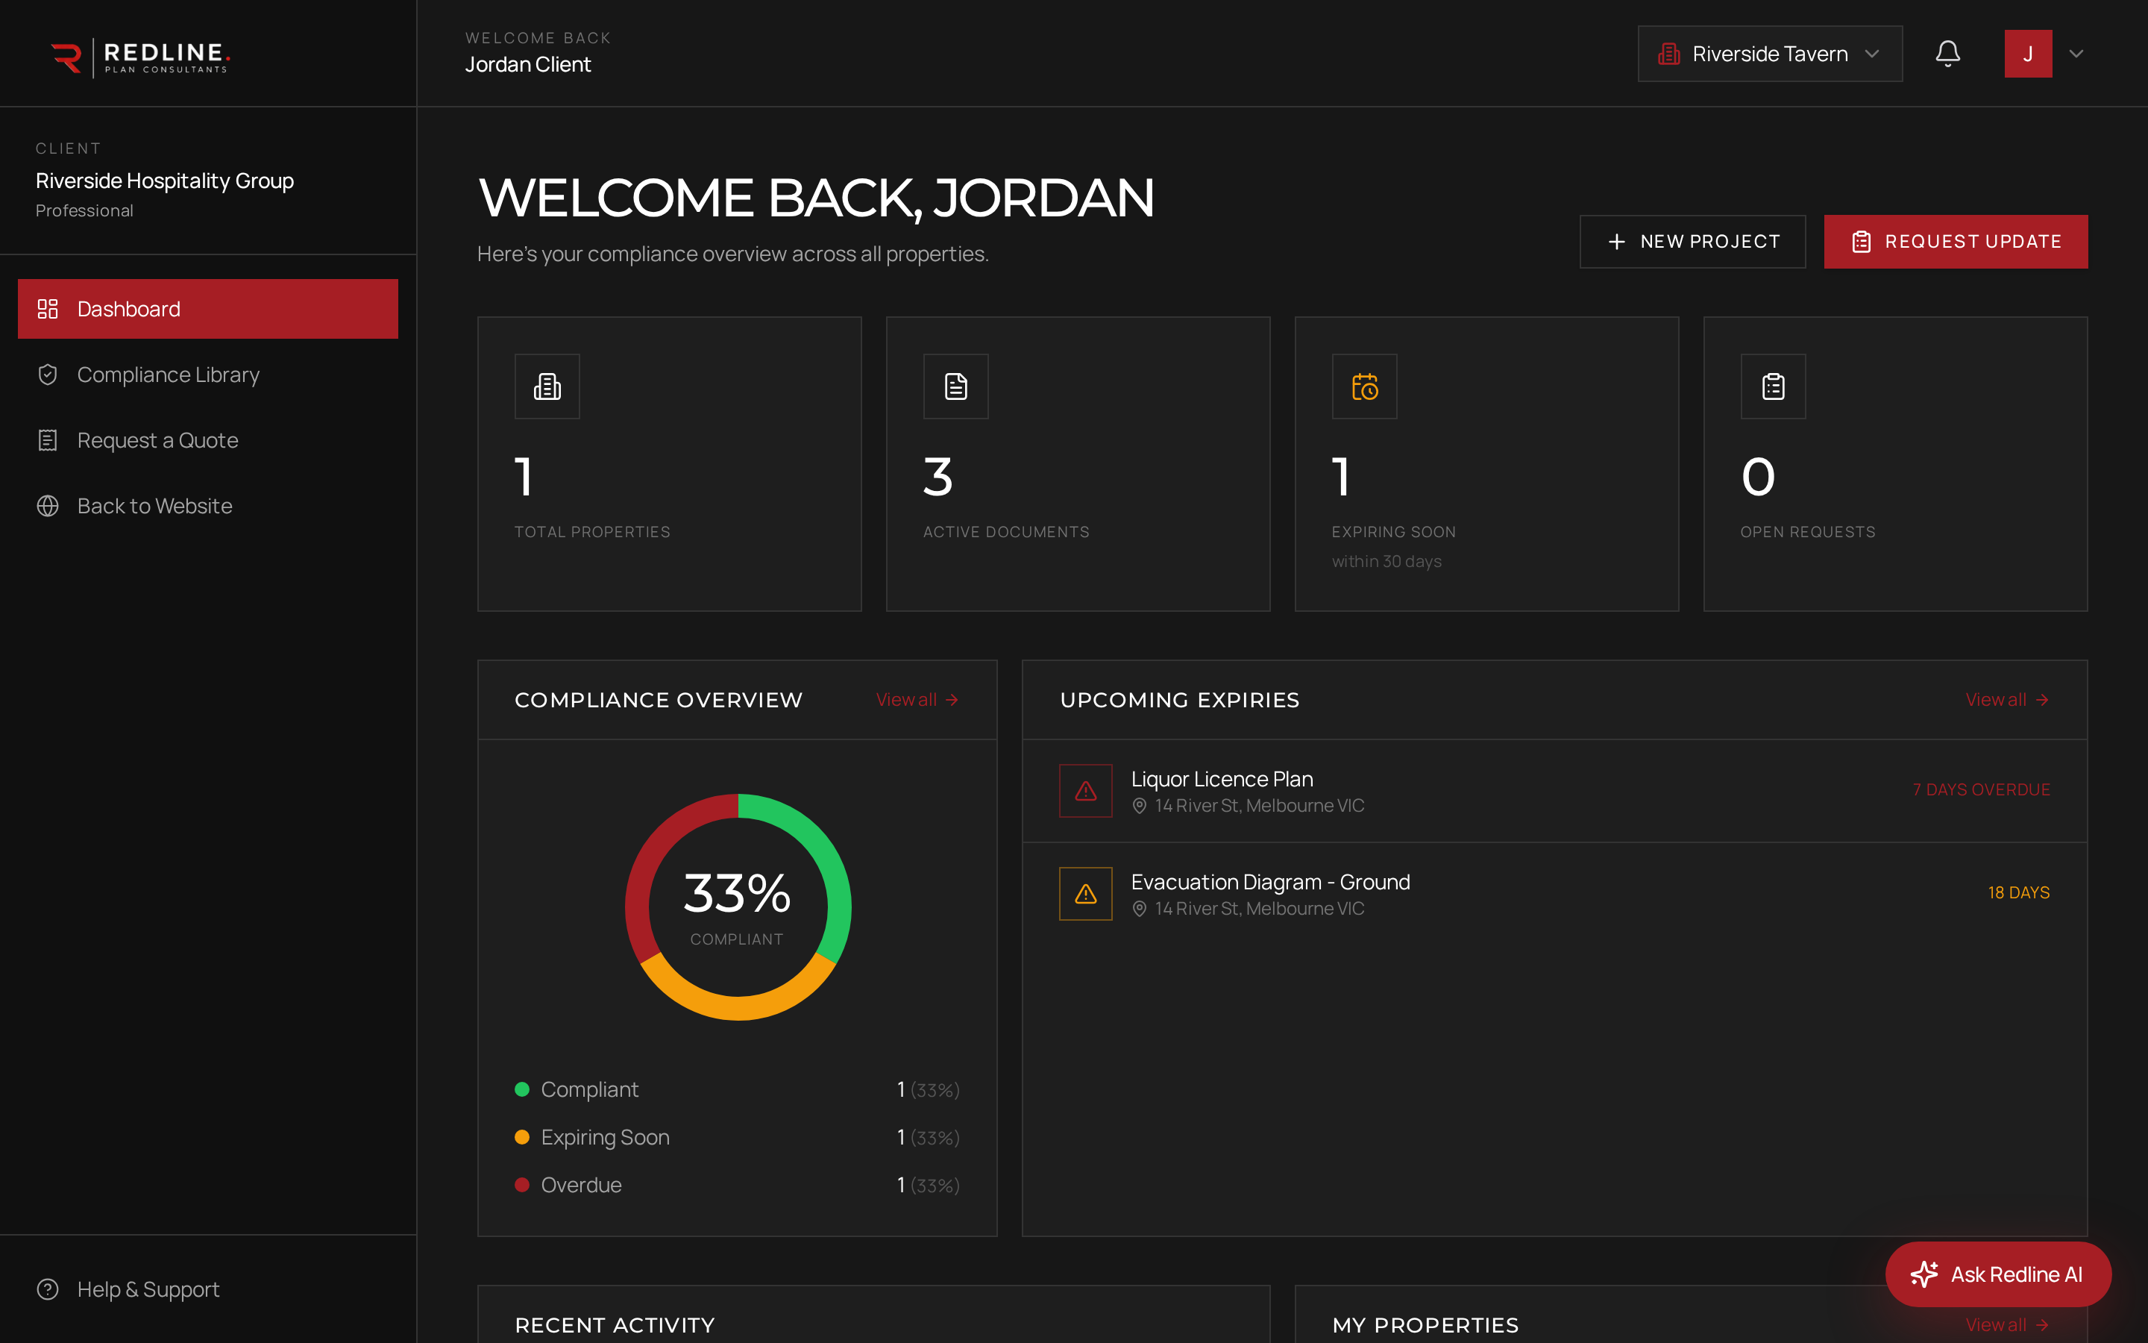Go to Dashboard in sidebar
Image resolution: width=2148 pixels, height=1343 pixels.
pos(207,309)
